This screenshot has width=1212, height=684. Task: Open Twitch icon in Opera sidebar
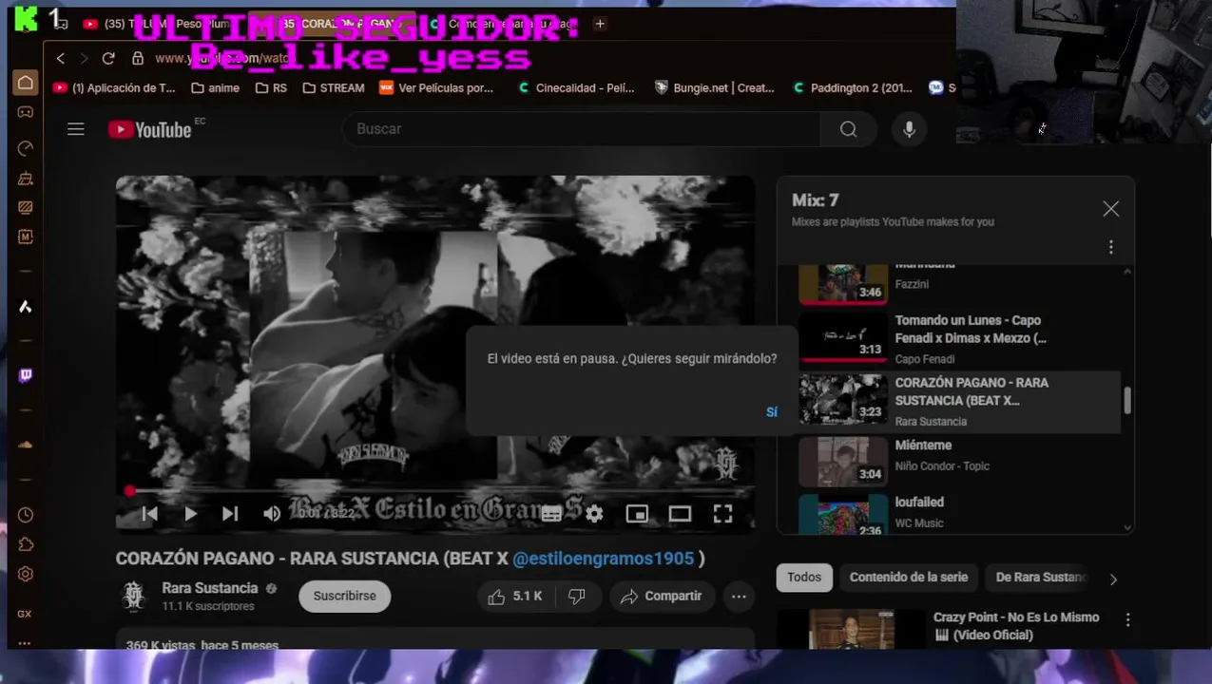coord(26,375)
